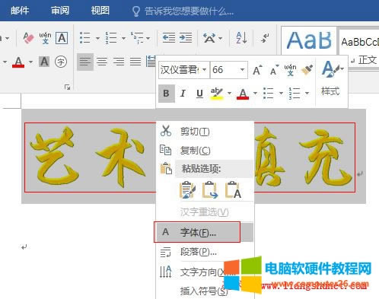Increase indent in the ribbon
The height and width of the screenshot is (299, 379).
pyautogui.click(x=186, y=38)
